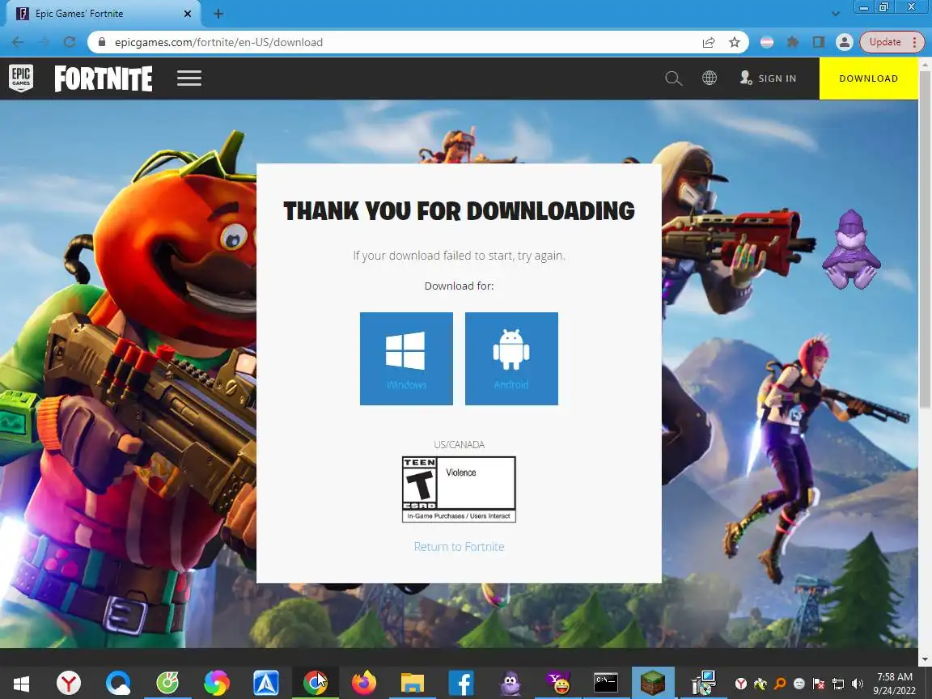Click the volume speaker tray icon
This screenshot has width=932, height=699.
857,684
